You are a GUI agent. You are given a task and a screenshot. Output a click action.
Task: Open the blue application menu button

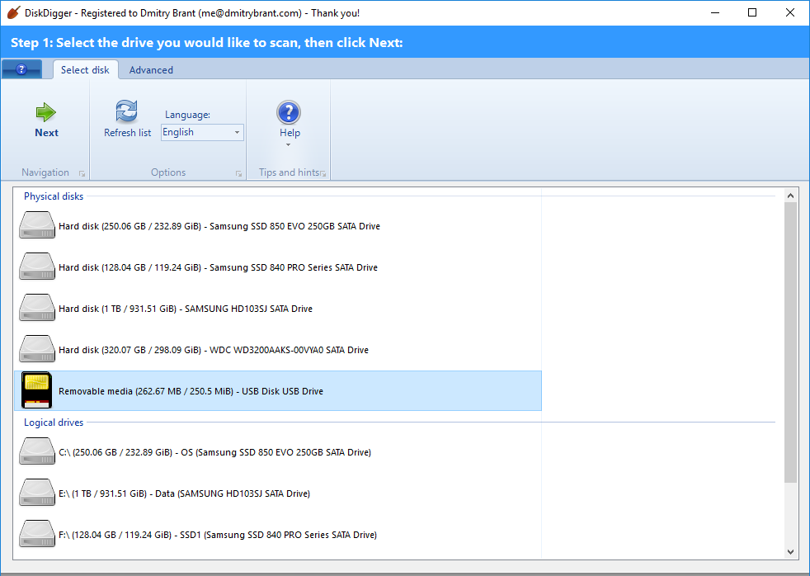(23, 70)
